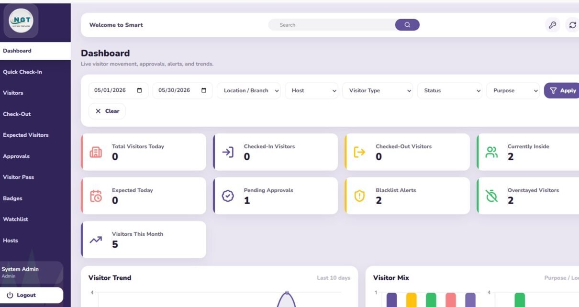This screenshot has height=307, width=579.
Task: Open the Status filter dropdown
Action: coord(450,90)
